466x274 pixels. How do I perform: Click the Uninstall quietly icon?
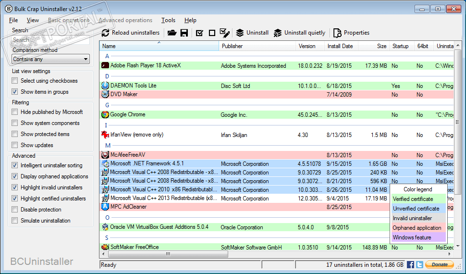click(278, 33)
